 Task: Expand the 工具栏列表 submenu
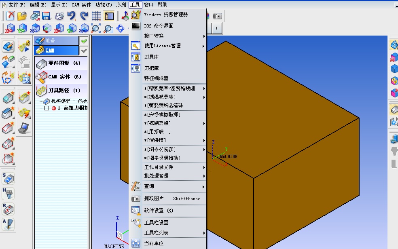pyautogui.click(x=167, y=233)
